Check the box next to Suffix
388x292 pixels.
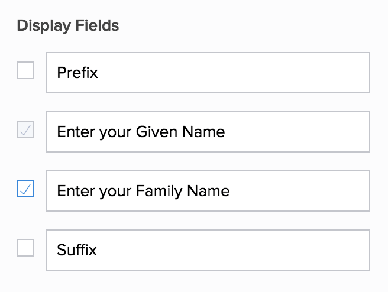(x=25, y=248)
